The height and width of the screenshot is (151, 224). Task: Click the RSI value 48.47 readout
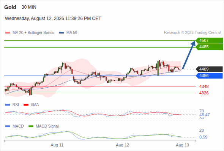pyautogui.click(x=205, y=115)
